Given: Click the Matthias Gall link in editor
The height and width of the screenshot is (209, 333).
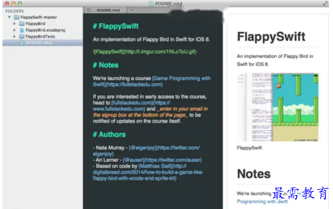Looking at the screenshot, I should (x=148, y=172).
